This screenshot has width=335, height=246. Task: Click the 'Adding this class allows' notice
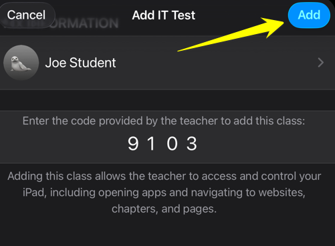pyautogui.click(x=164, y=193)
